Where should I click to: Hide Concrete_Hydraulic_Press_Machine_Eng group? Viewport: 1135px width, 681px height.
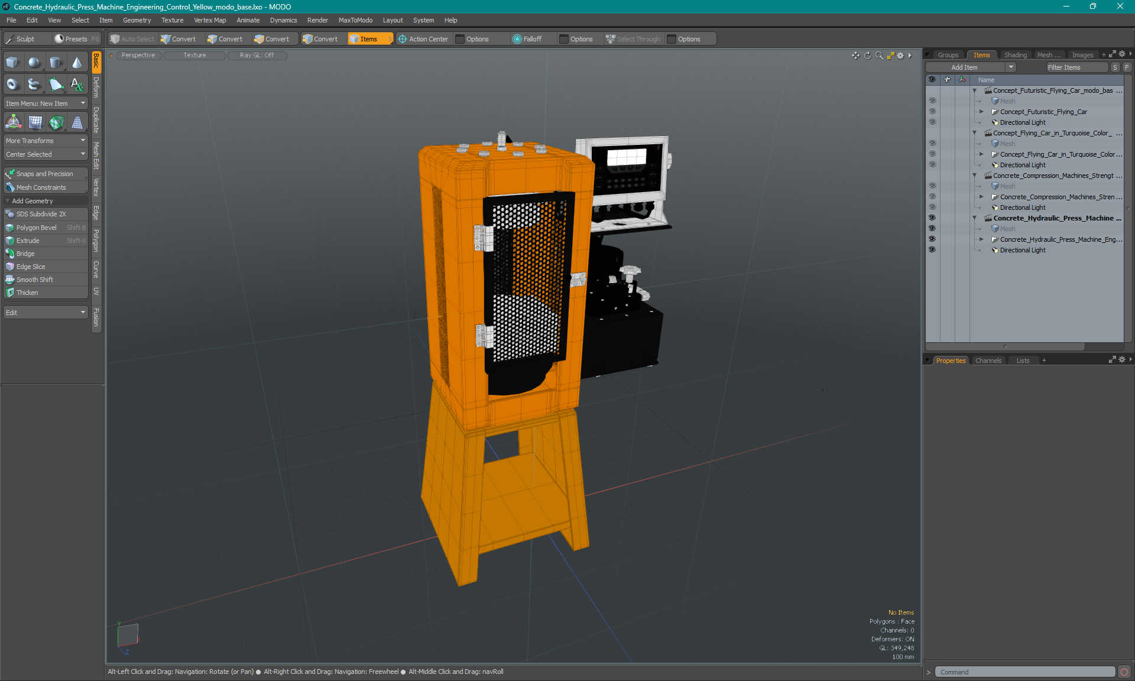(932, 239)
